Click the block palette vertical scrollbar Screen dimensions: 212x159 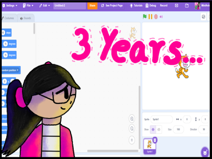(34, 29)
